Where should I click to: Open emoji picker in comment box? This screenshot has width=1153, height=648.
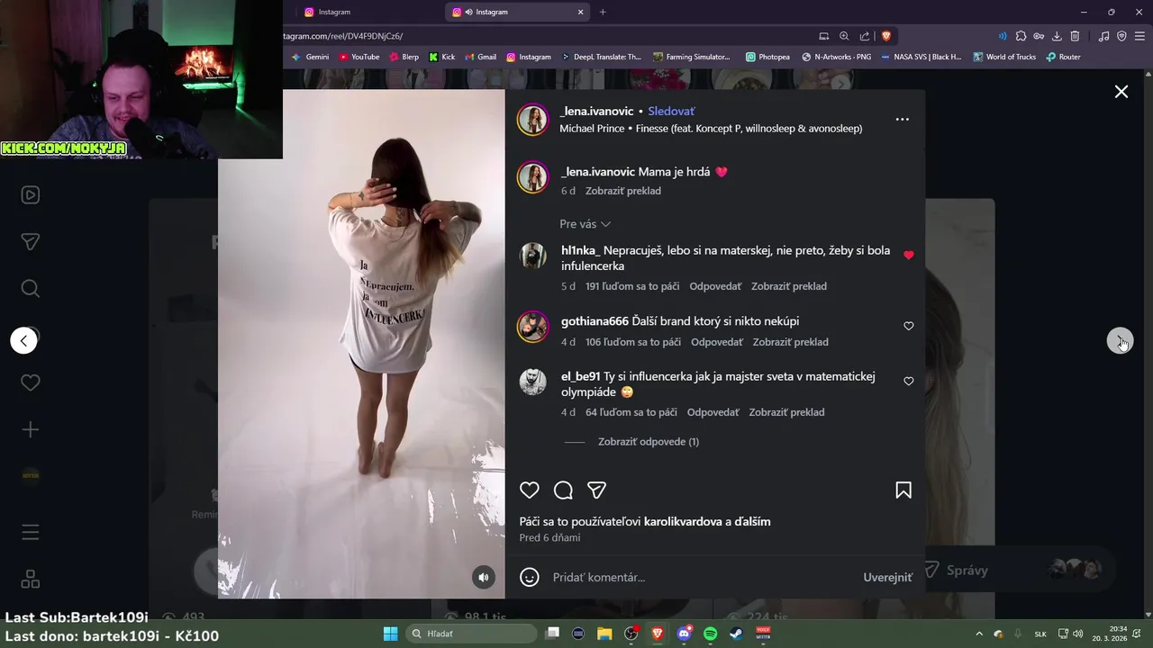530,577
